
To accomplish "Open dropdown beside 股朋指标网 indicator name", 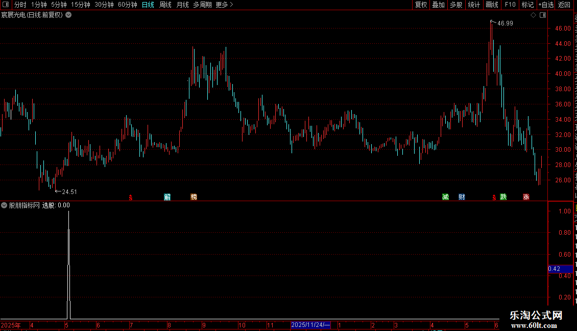I will point(4,205).
